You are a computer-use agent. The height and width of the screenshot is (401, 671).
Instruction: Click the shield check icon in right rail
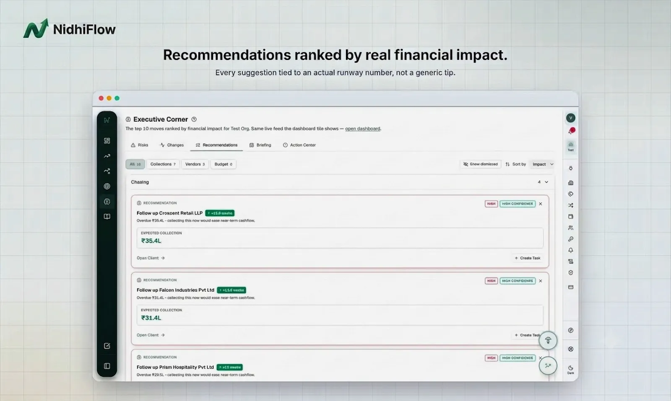click(x=570, y=273)
